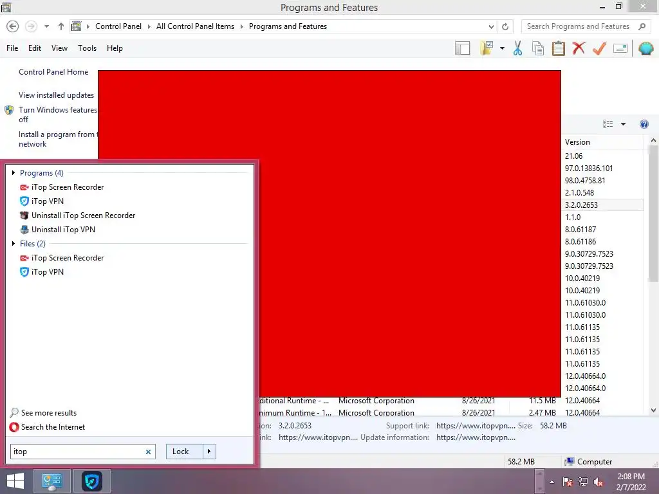Show hidden tray icons arrow
This screenshot has width=659, height=494.
coord(552,482)
